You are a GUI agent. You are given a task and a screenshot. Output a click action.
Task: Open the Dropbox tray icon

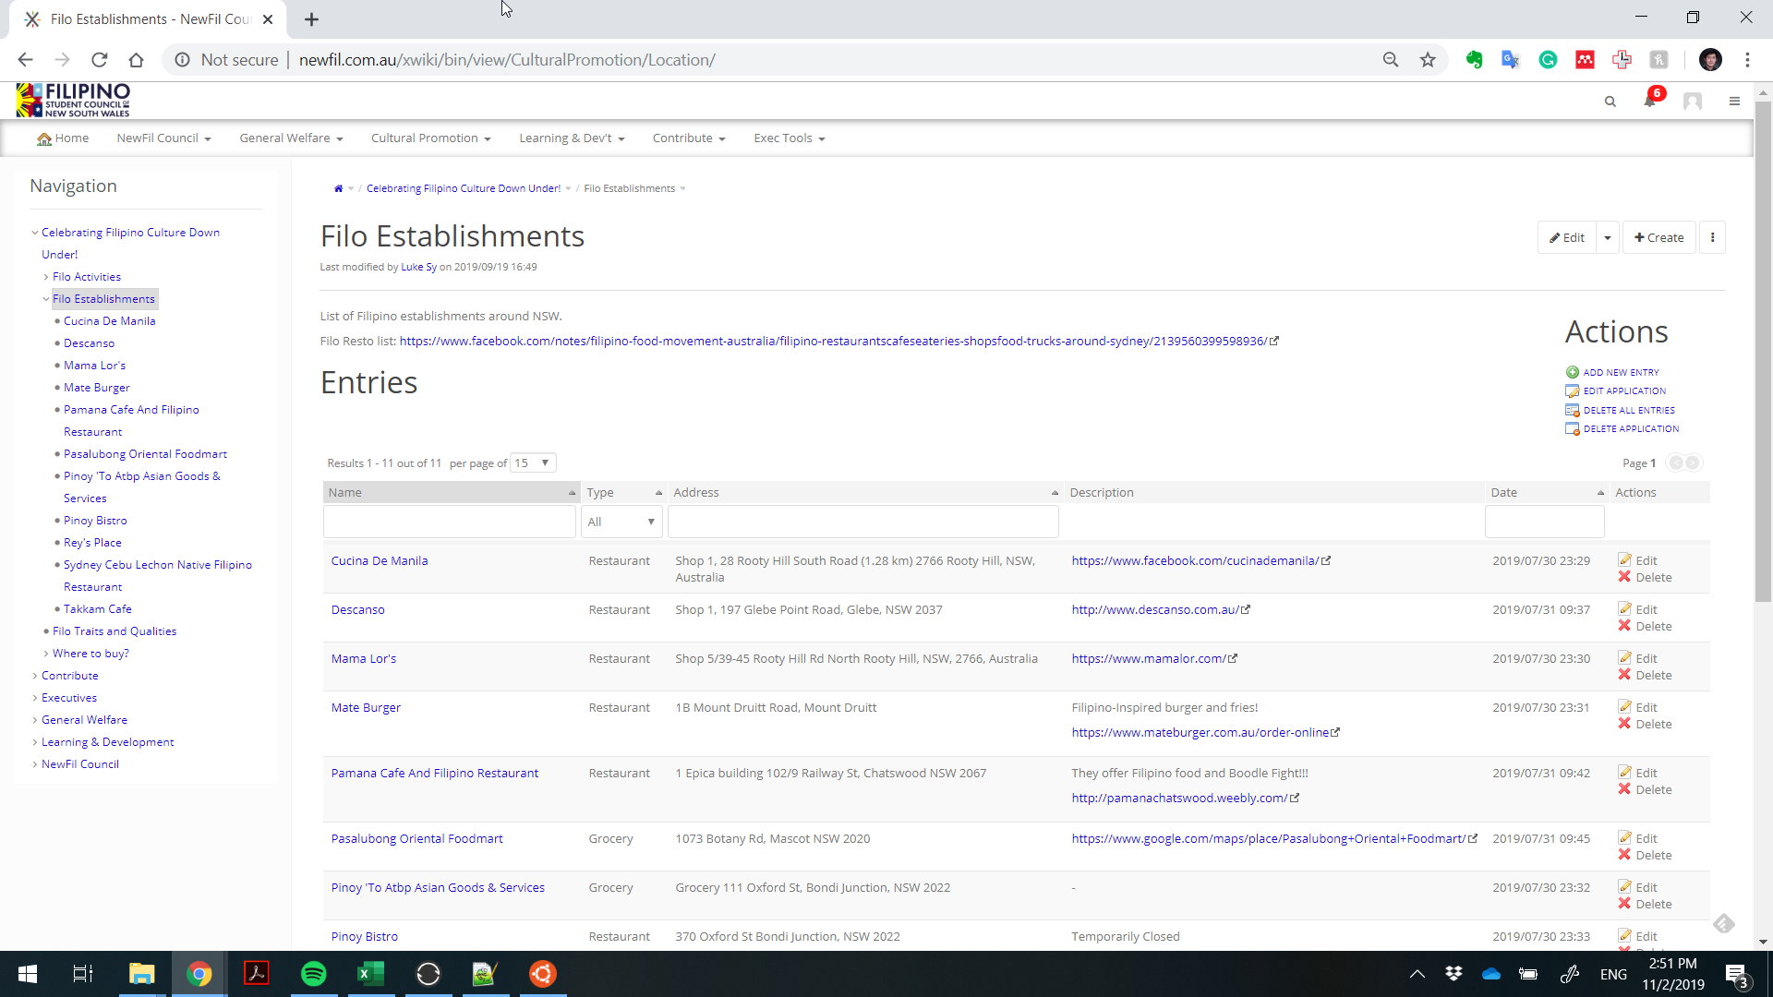[x=1453, y=974]
